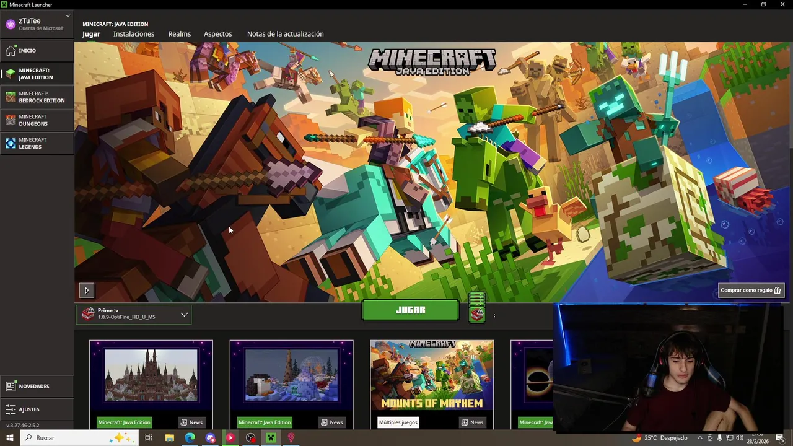The height and width of the screenshot is (446, 793).
Task: Open OBS Studio from taskbar
Action: click(x=250, y=438)
